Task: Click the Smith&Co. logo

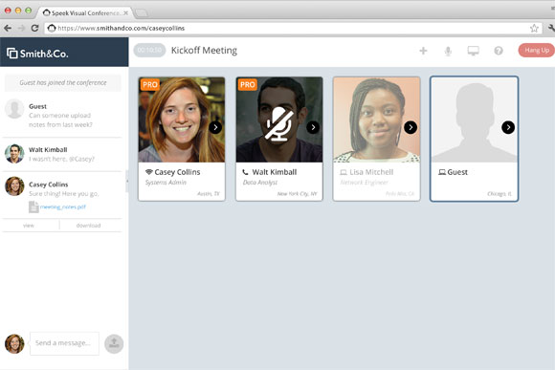Action: 37,54
